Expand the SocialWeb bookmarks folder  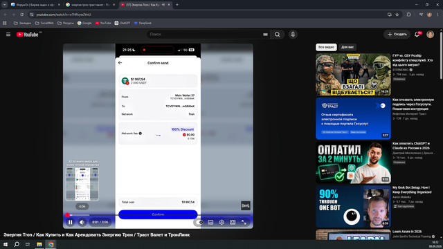pos(44,23)
